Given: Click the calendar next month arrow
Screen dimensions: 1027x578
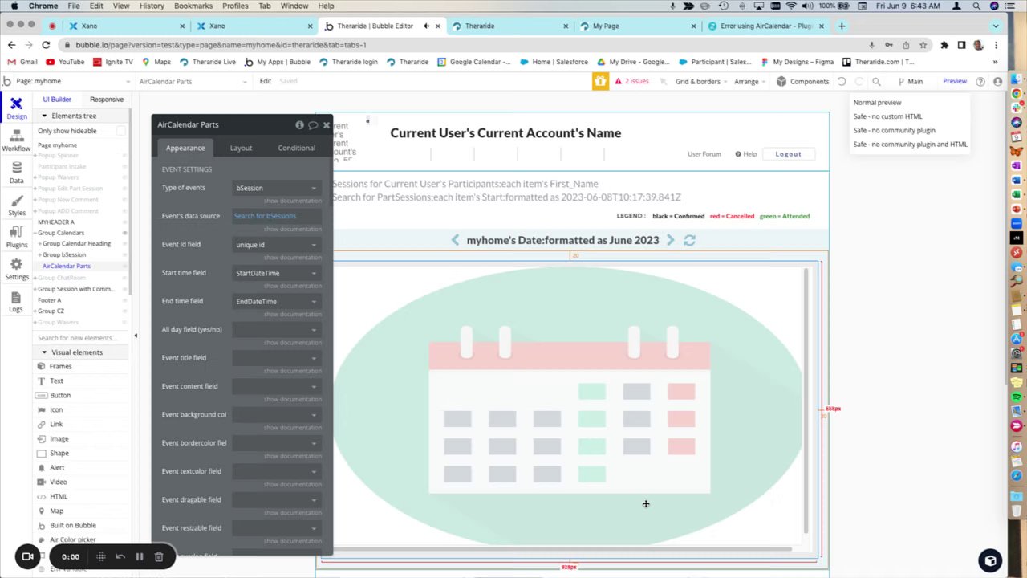Looking at the screenshot, I should (x=670, y=240).
